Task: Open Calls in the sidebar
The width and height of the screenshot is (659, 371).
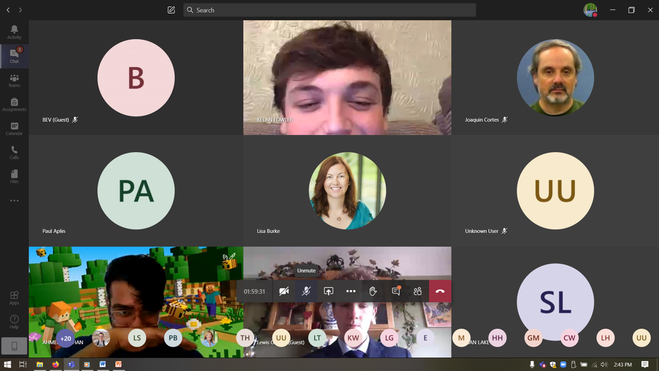Action: point(14,152)
